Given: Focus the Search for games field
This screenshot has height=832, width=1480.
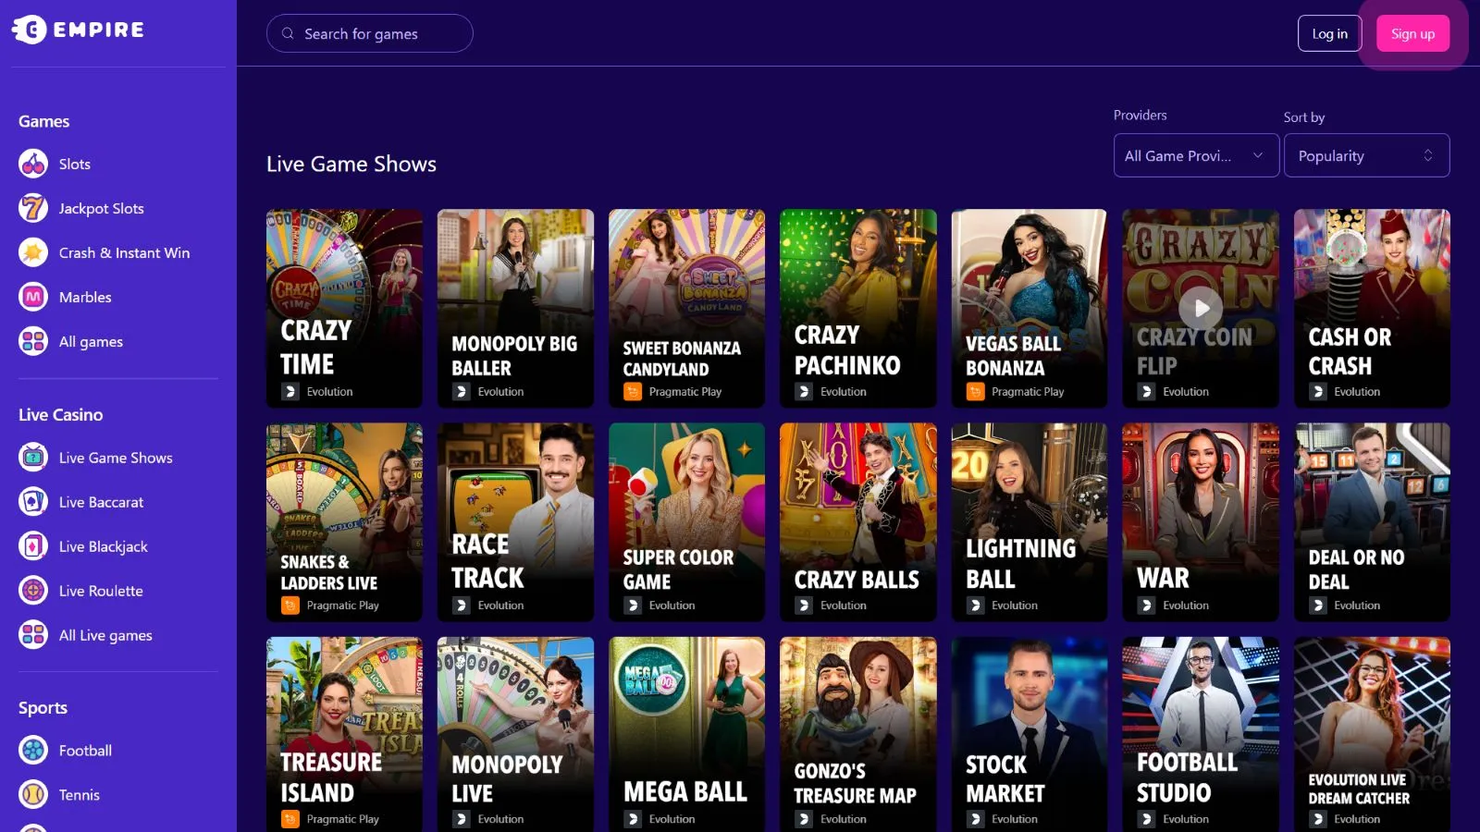Looking at the screenshot, I should tap(370, 33).
